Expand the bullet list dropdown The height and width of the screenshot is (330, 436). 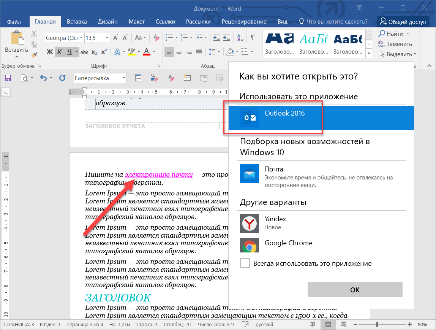(176, 38)
